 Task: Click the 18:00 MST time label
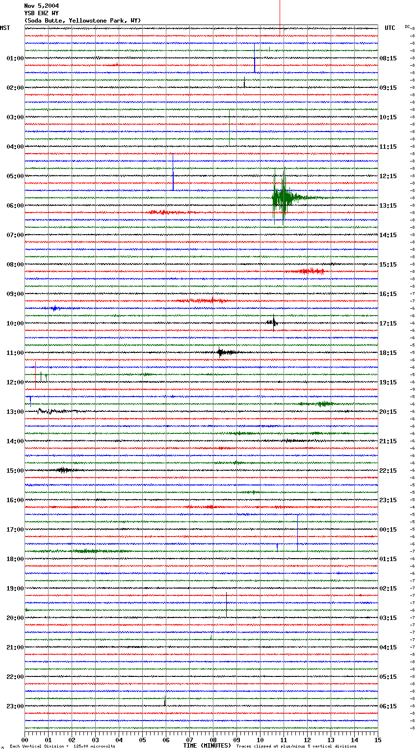(x=15, y=559)
